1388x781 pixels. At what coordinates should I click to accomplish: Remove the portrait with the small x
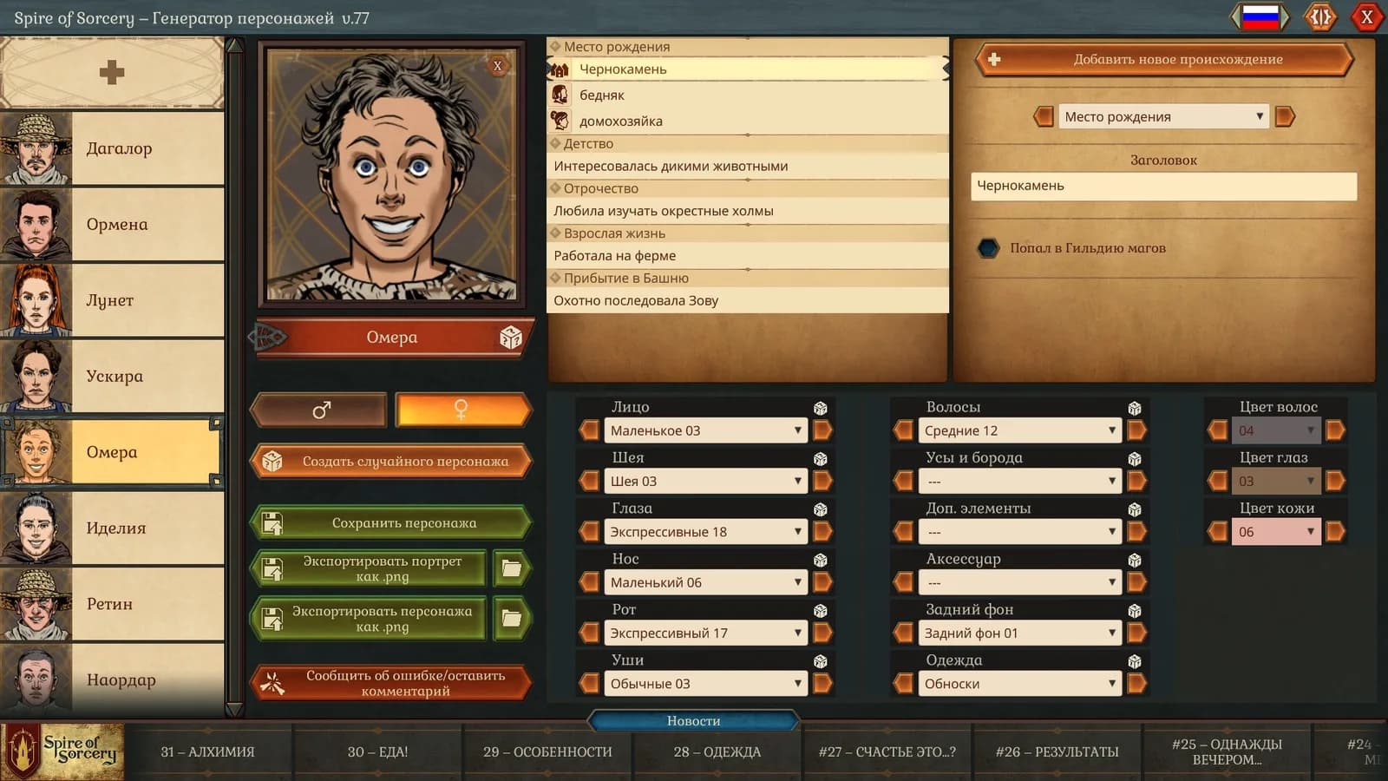[497, 66]
